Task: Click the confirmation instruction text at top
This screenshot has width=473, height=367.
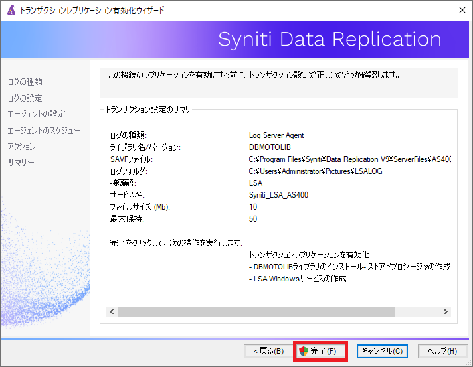Action: [x=254, y=75]
